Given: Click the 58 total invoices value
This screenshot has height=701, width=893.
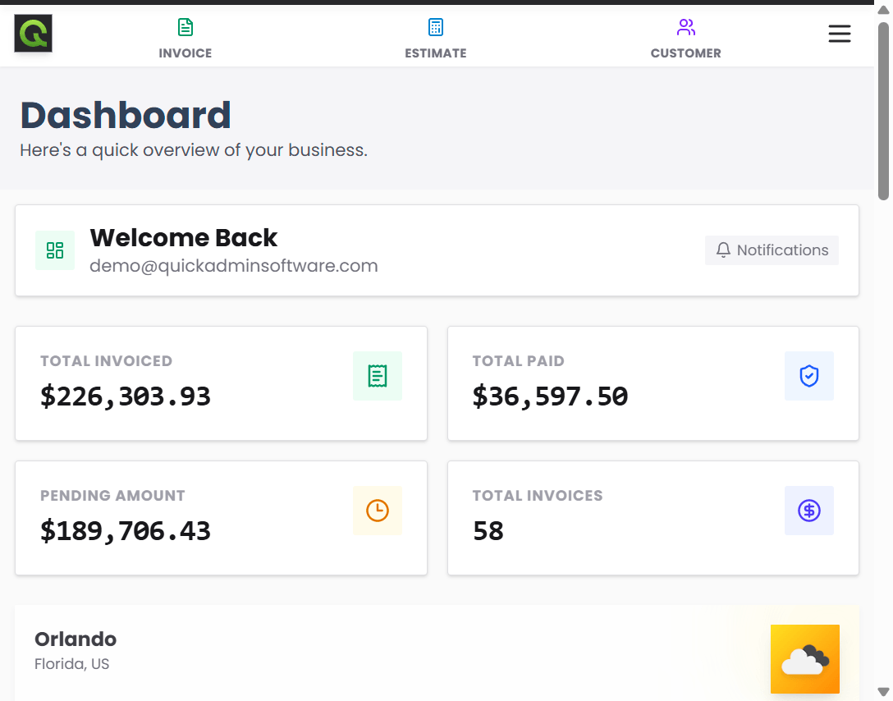Looking at the screenshot, I should (x=488, y=531).
